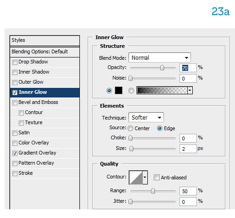Viewport: 235px width, 218px height.
Task: Click the Choke slider handle
Action: (130, 138)
